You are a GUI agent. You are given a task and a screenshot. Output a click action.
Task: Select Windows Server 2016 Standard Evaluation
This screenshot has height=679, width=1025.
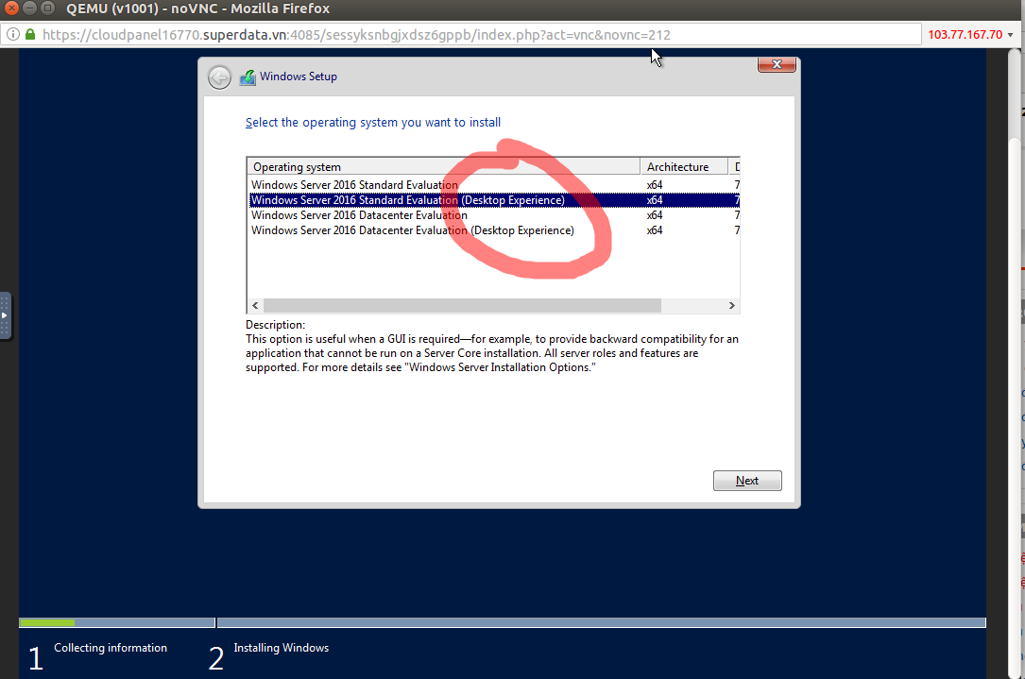tap(354, 185)
